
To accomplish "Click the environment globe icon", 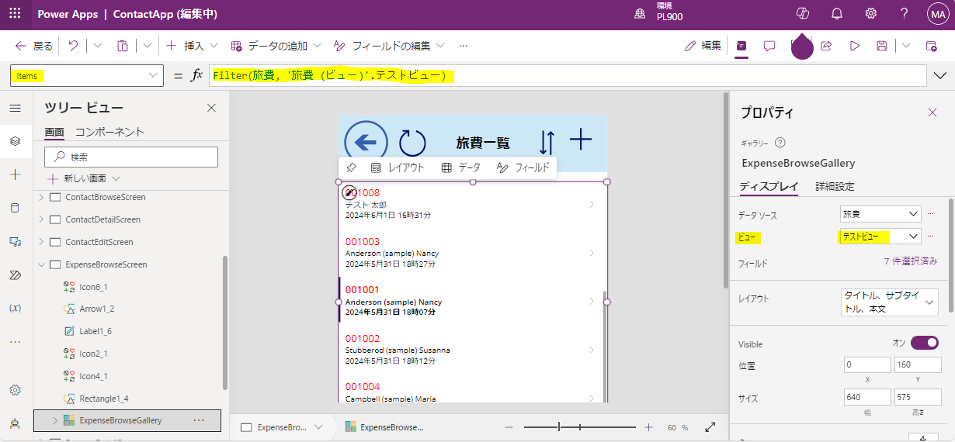I will (640, 14).
